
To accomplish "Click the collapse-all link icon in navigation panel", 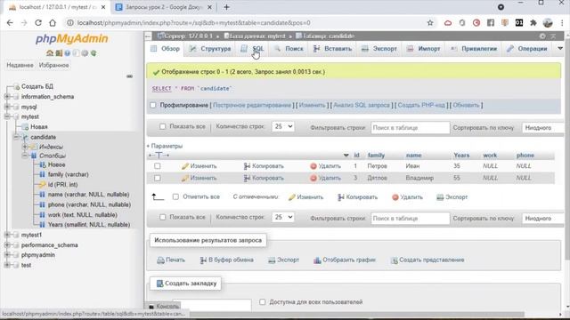I will (129, 76).
